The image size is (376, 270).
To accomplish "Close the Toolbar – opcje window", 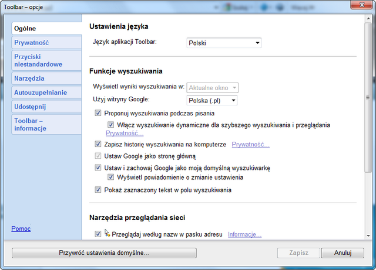I will pyautogui.click(x=362, y=5).
